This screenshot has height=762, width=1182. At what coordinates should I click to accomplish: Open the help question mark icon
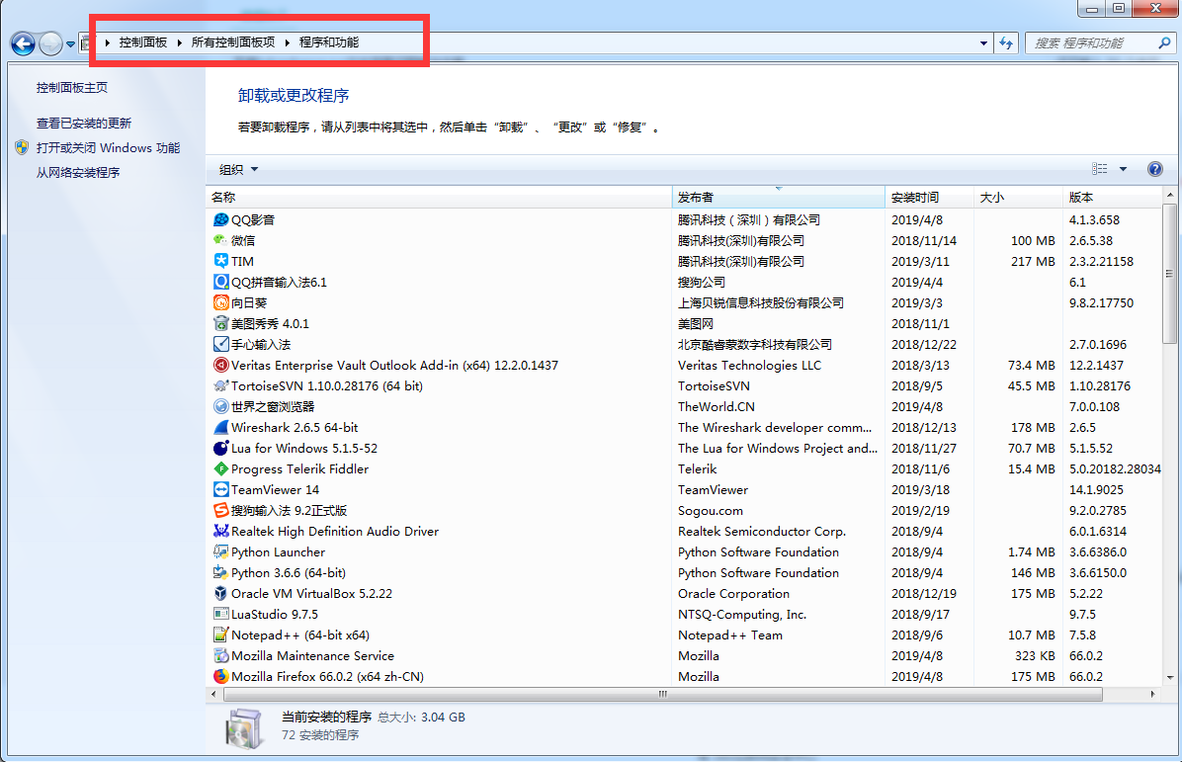[1155, 169]
